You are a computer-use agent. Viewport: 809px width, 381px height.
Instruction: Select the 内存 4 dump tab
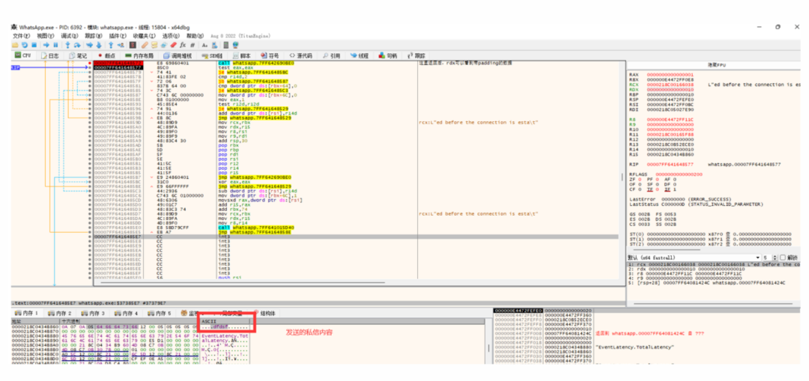pos(126,313)
